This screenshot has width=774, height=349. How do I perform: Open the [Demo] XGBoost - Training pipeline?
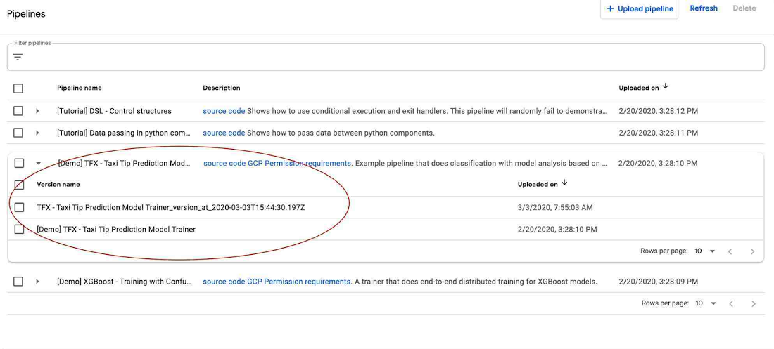pyautogui.click(x=125, y=282)
